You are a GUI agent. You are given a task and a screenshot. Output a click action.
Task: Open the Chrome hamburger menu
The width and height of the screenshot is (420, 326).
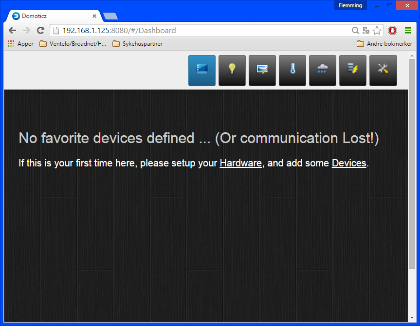(x=408, y=31)
